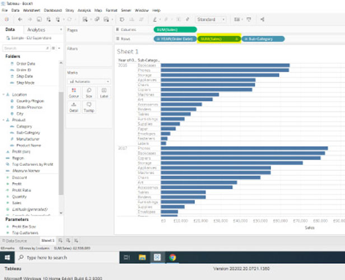The height and width of the screenshot is (280, 345).
Task: Click the New Data Source toolbar icon
Action: tap(49, 20)
